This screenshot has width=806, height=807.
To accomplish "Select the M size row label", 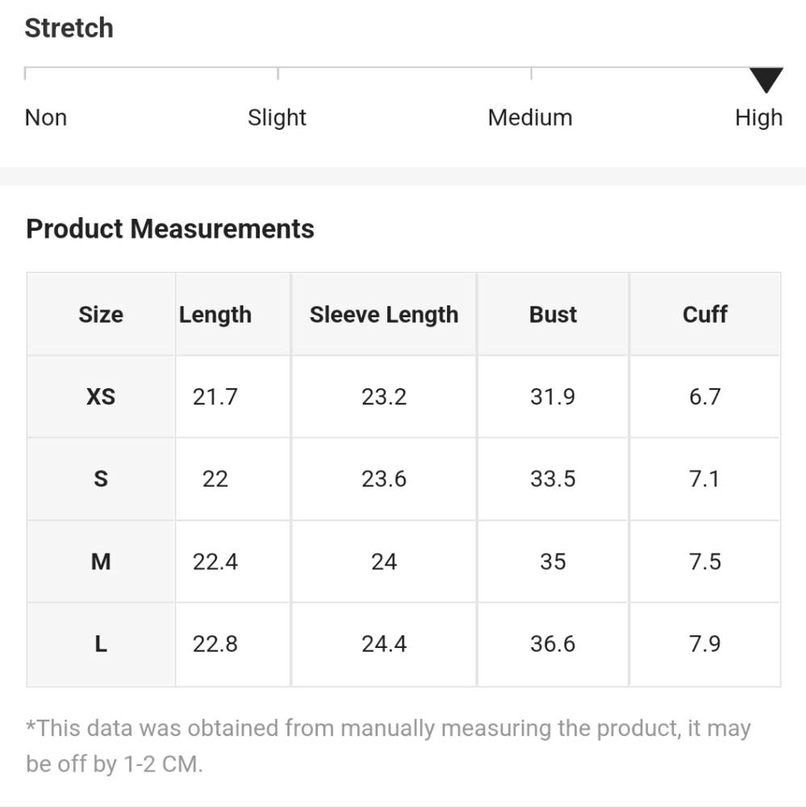I will click(101, 562).
